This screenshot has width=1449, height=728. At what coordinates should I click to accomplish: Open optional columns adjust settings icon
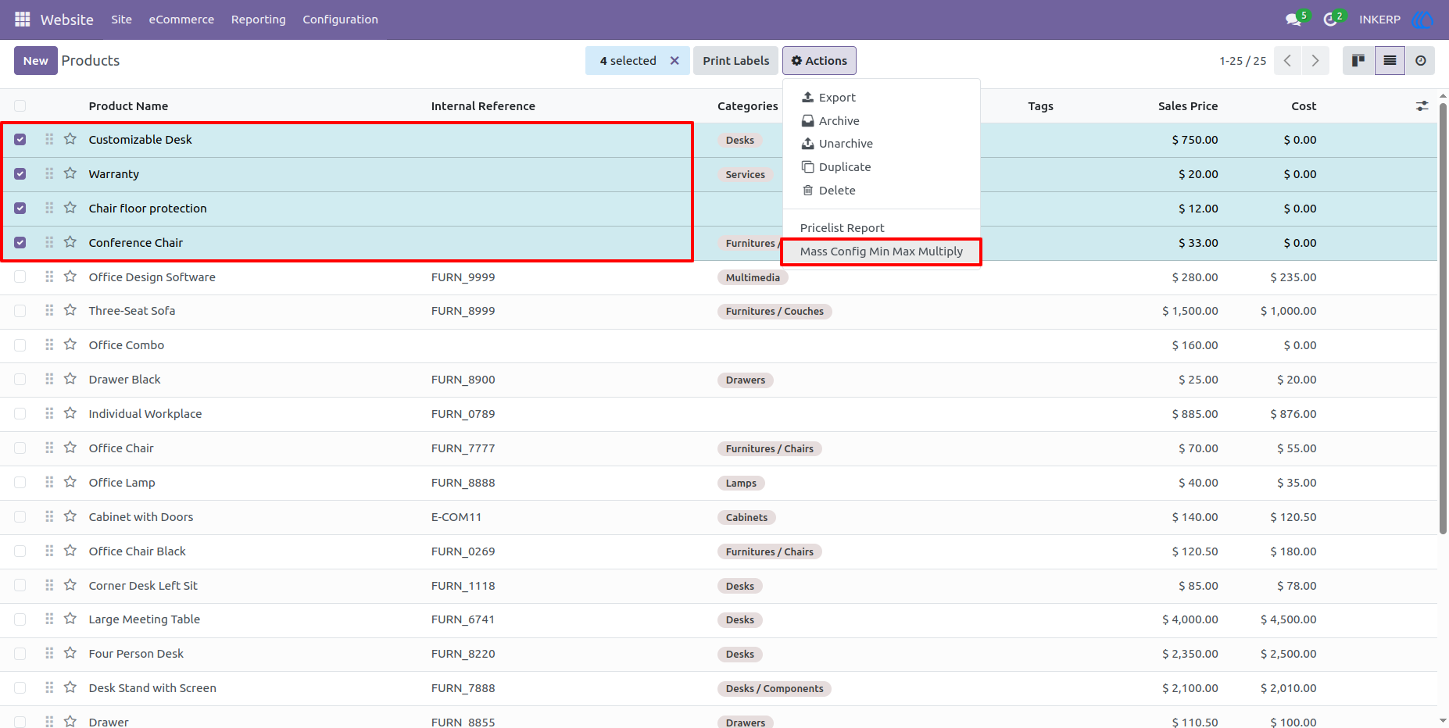[x=1422, y=105]
